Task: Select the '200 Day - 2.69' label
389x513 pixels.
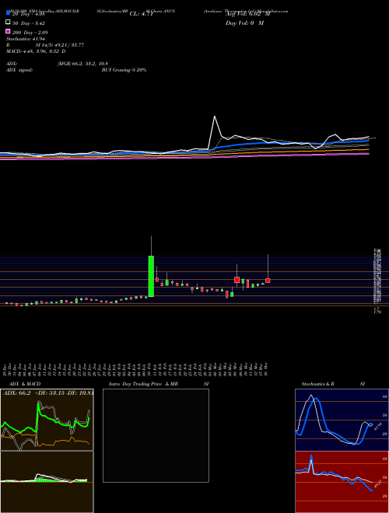Action: 30,33
